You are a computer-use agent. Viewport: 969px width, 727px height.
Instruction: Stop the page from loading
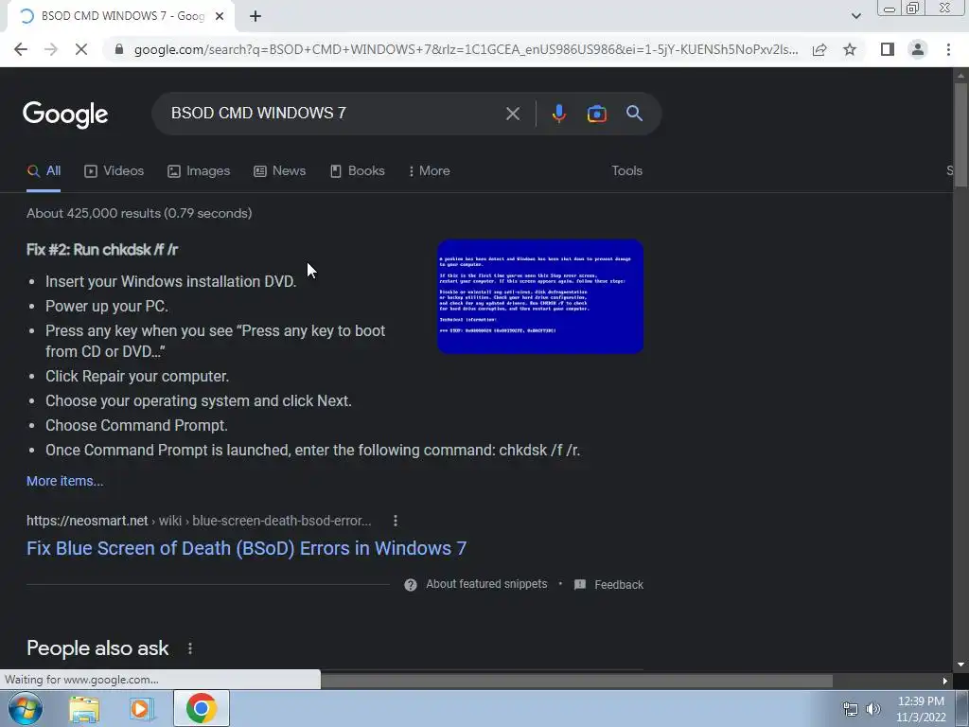click(x=81, y=49)
